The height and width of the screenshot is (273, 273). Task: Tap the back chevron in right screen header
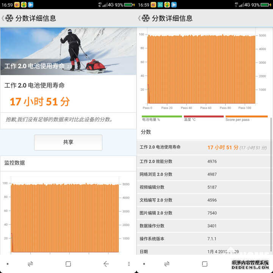[x=139, y=18]
